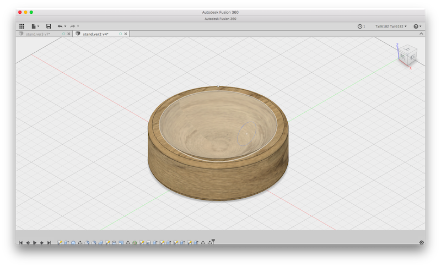The width and height of the screenshot is (441, 267).
Task: Collapse the toolbar with the chevron arrow
Action: [x=421, y=34]
